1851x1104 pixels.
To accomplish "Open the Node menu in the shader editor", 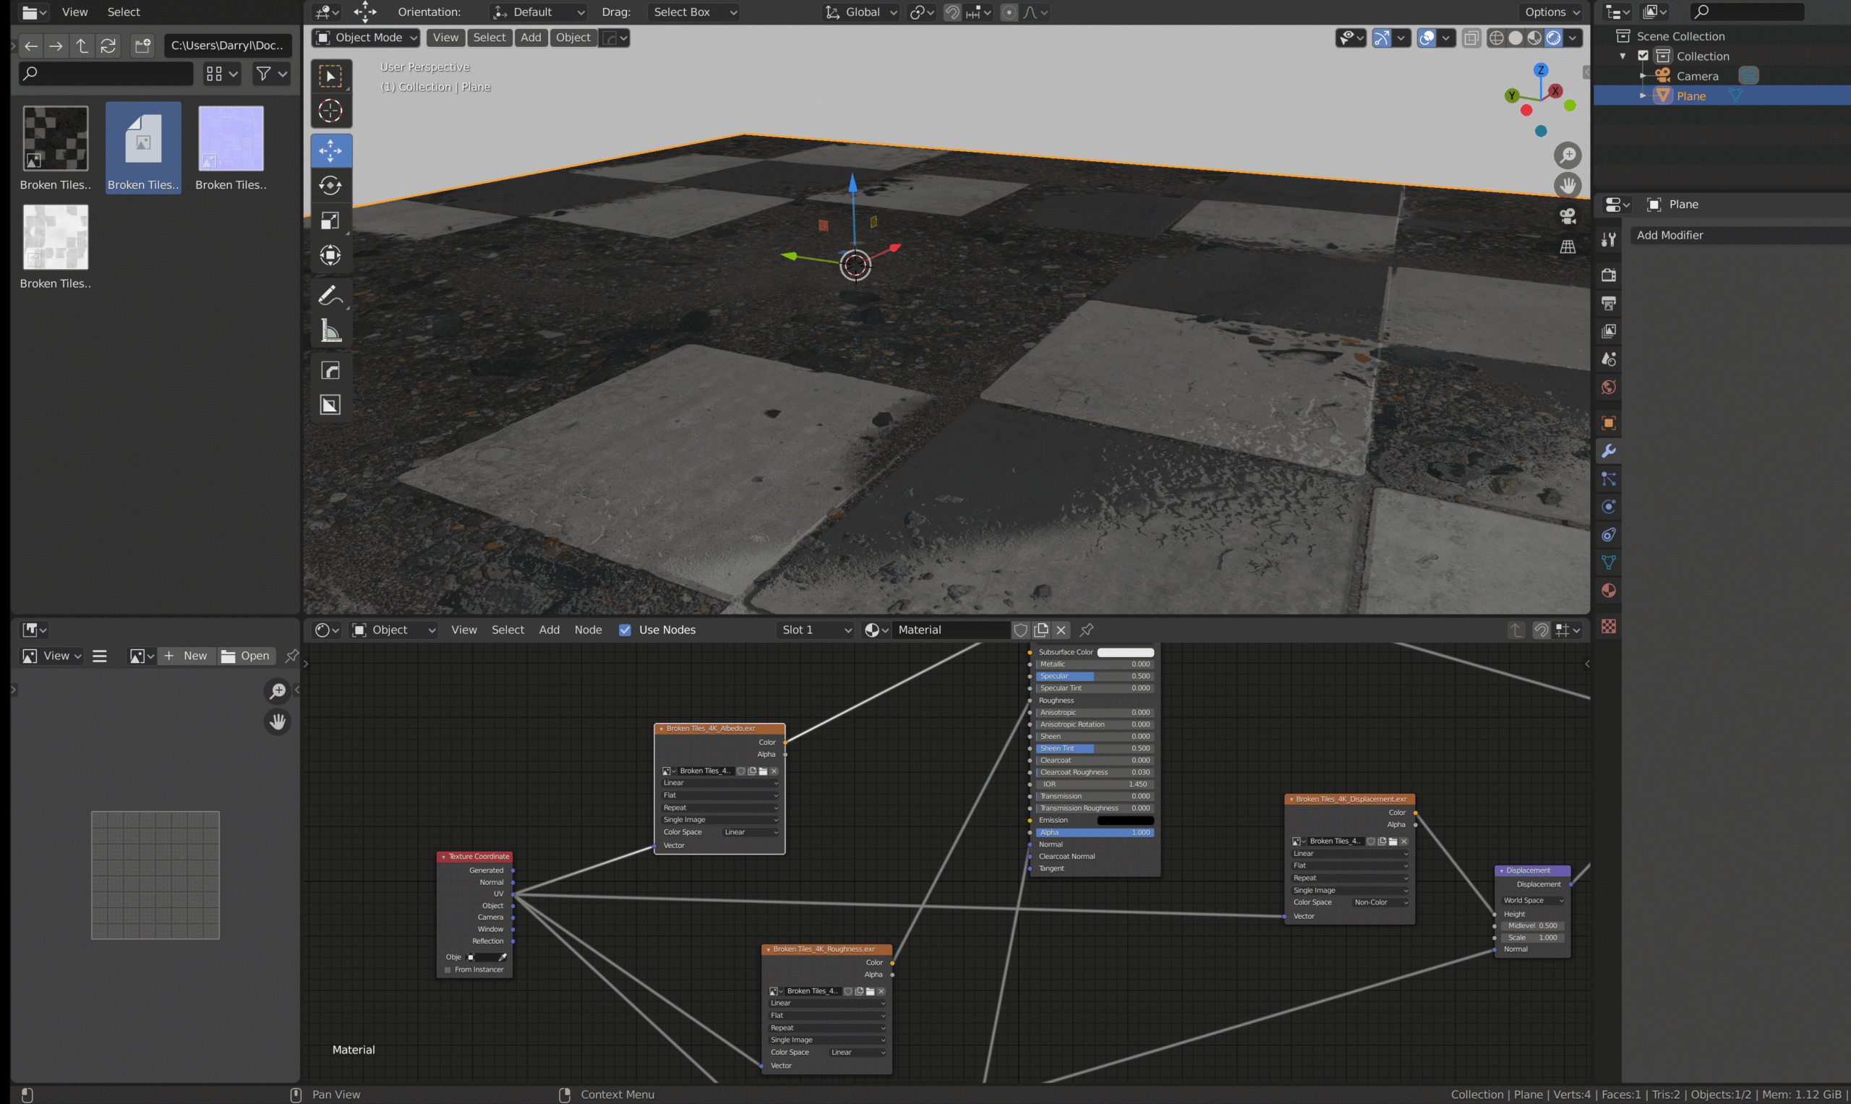I will click(588, 630).
